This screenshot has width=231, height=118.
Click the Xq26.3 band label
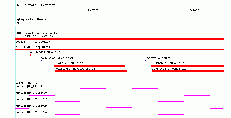pyautogui.click(x=20, y=22)
